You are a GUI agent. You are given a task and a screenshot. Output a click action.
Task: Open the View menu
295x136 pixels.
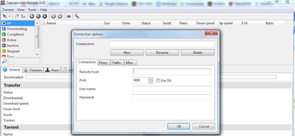(x=21, y=10)
